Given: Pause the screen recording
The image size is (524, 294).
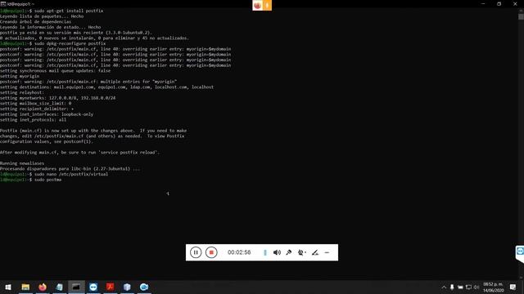Looking at the screenshot, I should [x=196, y=252].
